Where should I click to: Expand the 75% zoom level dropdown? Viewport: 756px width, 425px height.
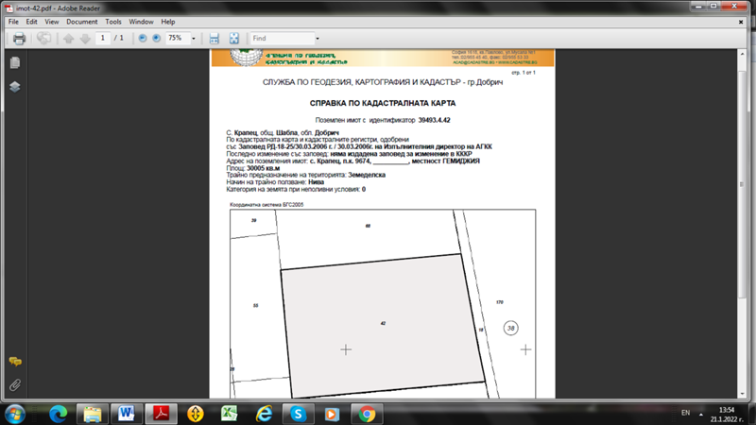pos(194,39)
